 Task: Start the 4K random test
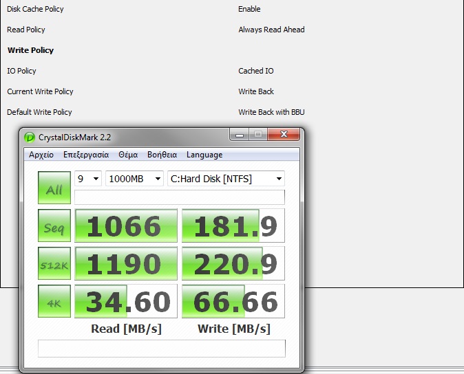(x=54, y=301)
